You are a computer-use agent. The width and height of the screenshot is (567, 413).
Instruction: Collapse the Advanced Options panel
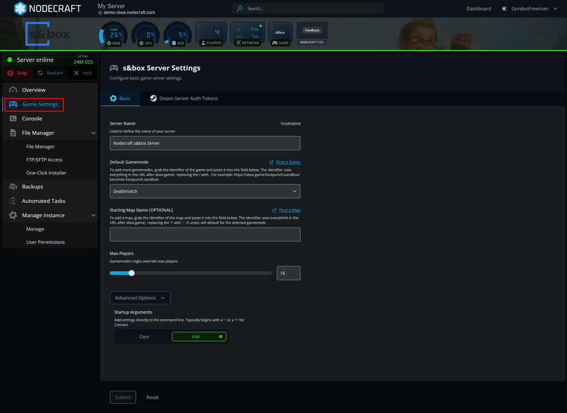[139, 297]
